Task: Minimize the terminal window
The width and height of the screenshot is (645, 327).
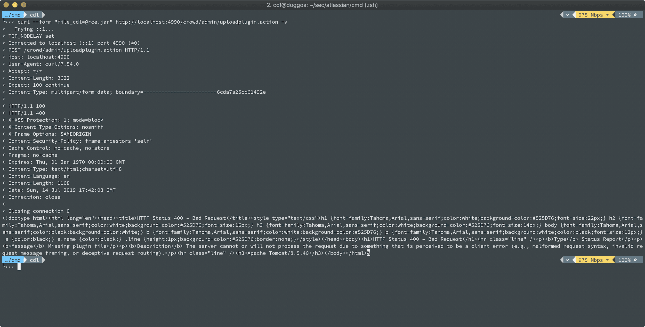Action: (x=15, y=5)
